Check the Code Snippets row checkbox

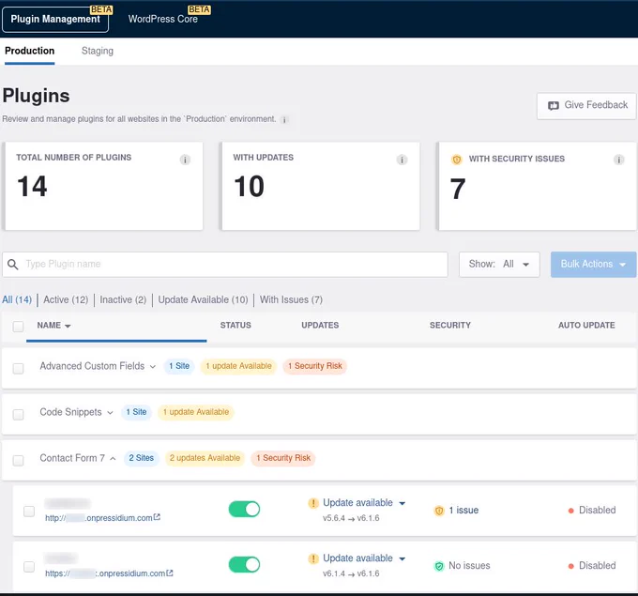18,415
